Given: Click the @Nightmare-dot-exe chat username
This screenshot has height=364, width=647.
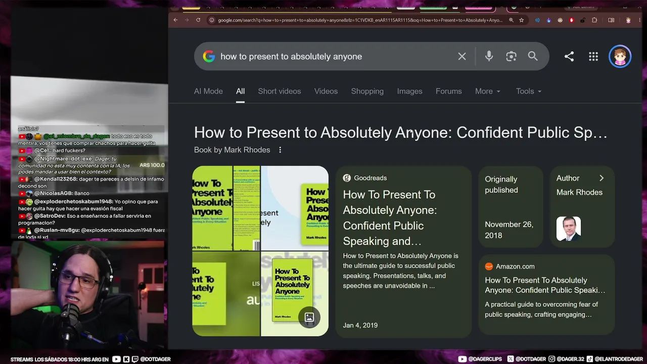Looking at the screenshot, I should tap(64, 159).
